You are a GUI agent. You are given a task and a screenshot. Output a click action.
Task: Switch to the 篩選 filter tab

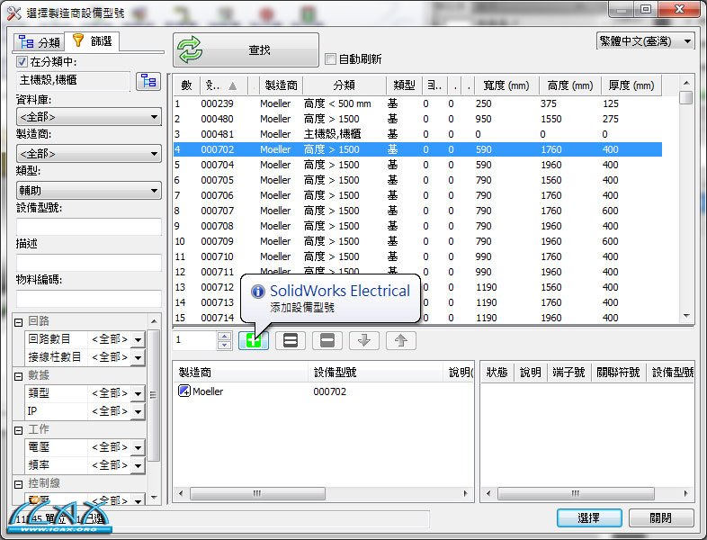[x=92, y=41]
